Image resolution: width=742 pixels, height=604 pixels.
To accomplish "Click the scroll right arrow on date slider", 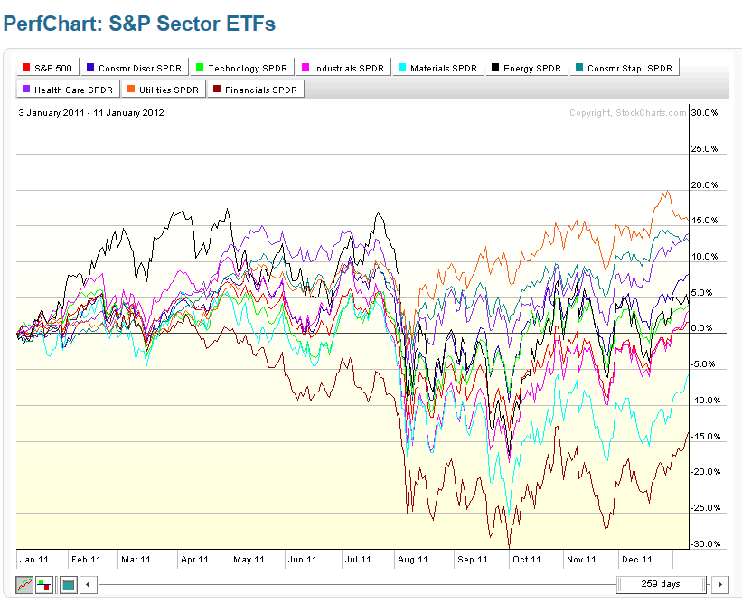I will click(720, 584).
